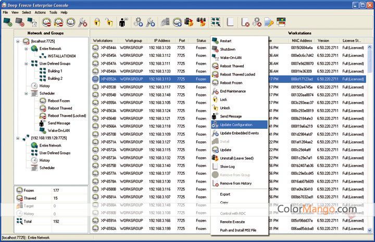Click the bear icon of row XP-6592A
The width and height of the screenshot is (375, 242).
[95, 228]
